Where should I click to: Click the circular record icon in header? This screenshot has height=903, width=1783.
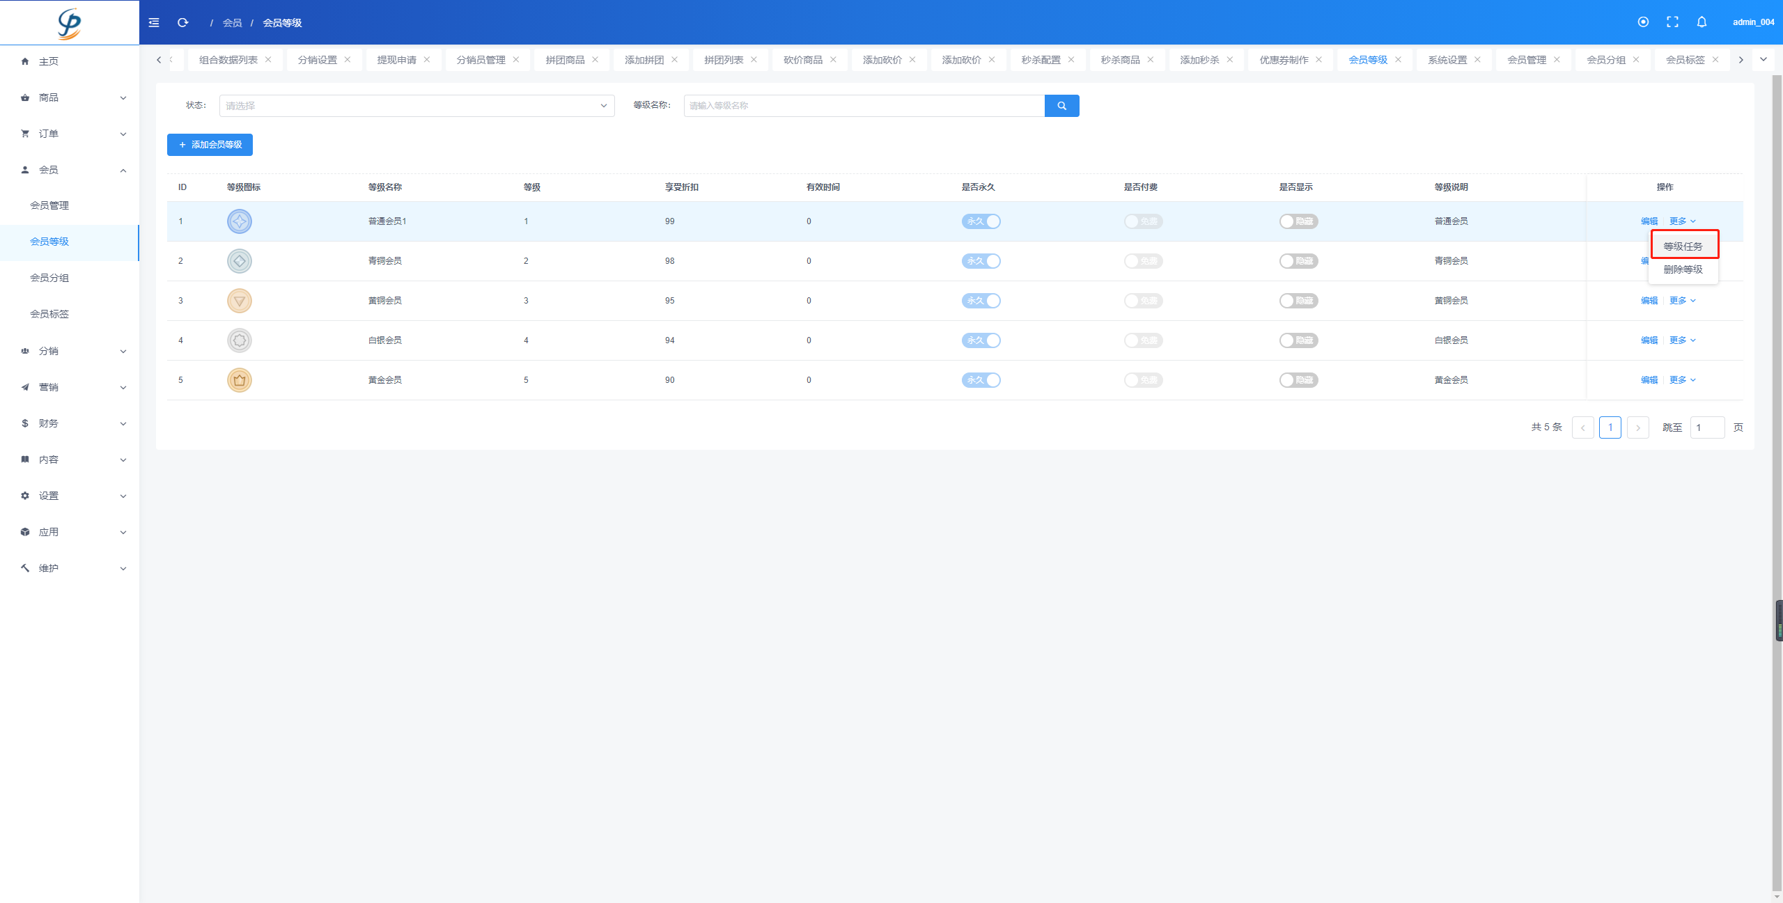coord(1643,22)
